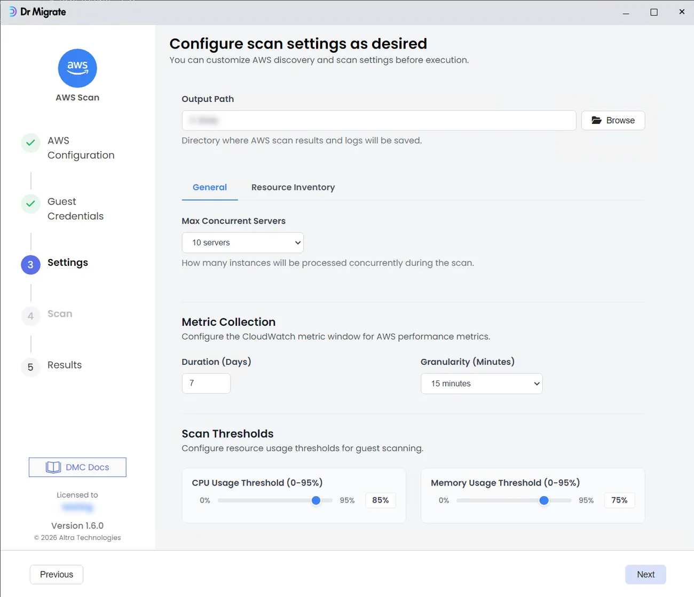Click the CPU threshold 85% value box
The height and width of the screenshot is (597, 694).
(x=381, y=500)
